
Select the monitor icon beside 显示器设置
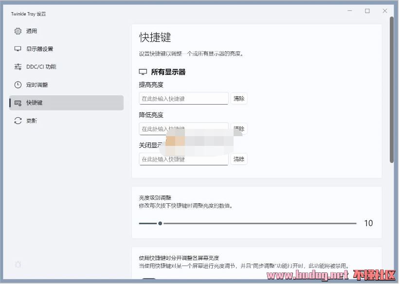click(x=18, y=49)
